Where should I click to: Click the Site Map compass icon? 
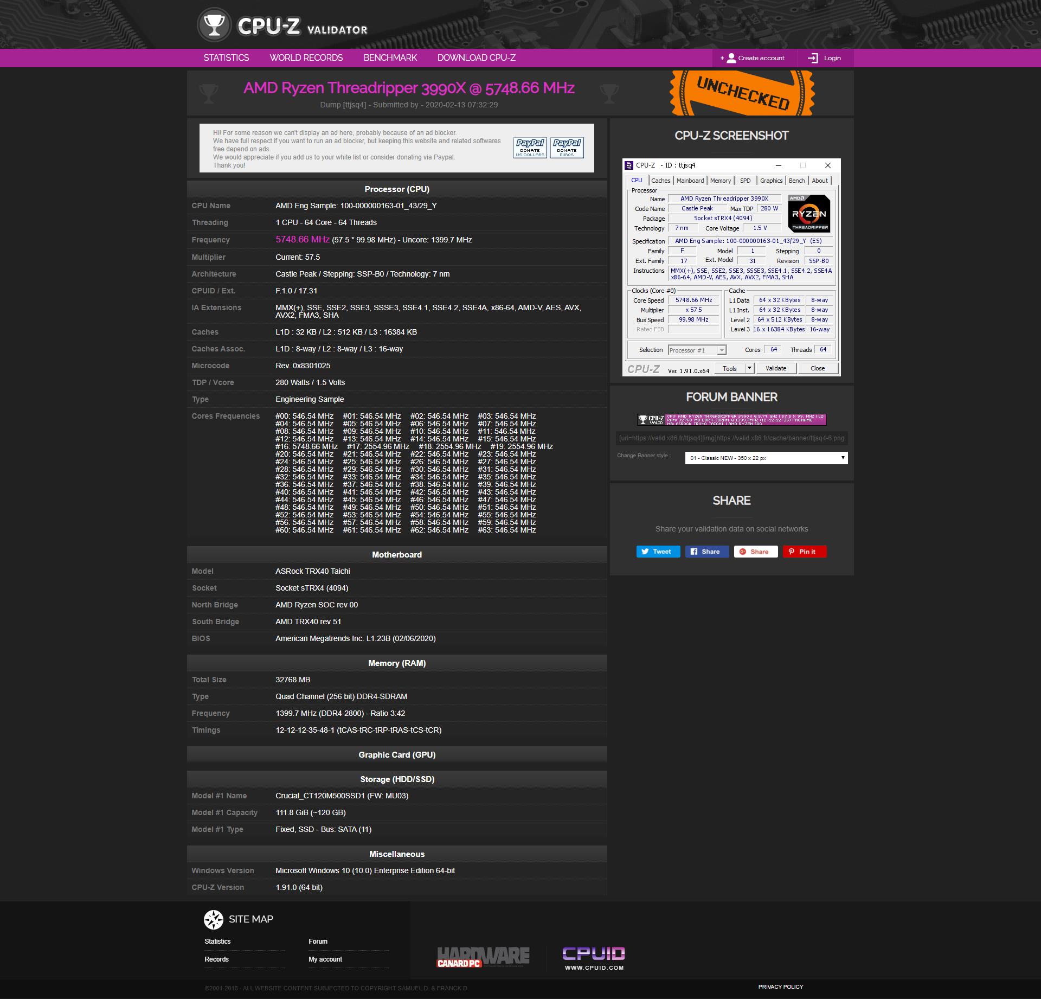point(214,920)
